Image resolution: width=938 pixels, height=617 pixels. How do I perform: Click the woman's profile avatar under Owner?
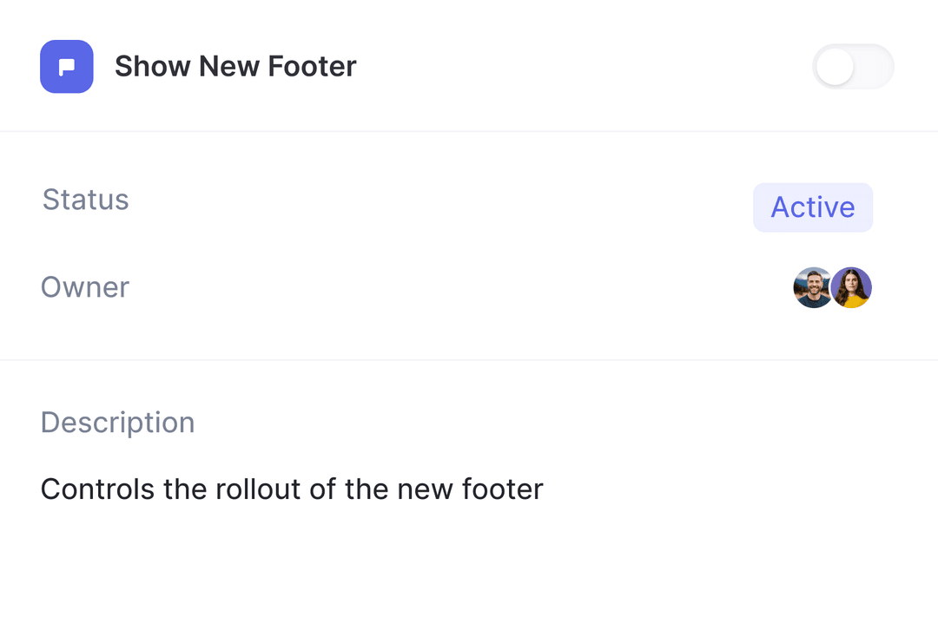851,287
